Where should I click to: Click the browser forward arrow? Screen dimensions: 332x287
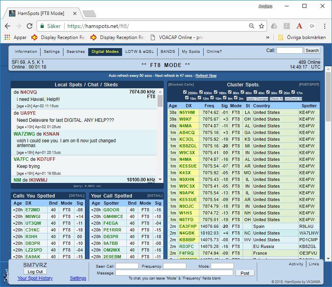click(x=19, y=26)
